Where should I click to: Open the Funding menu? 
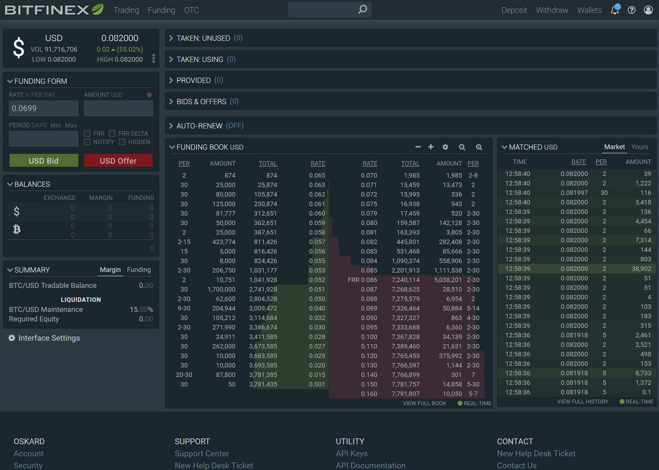[x=162, y=10]
